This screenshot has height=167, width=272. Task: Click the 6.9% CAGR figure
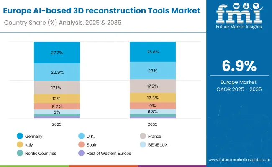click(x=239, y=66)
